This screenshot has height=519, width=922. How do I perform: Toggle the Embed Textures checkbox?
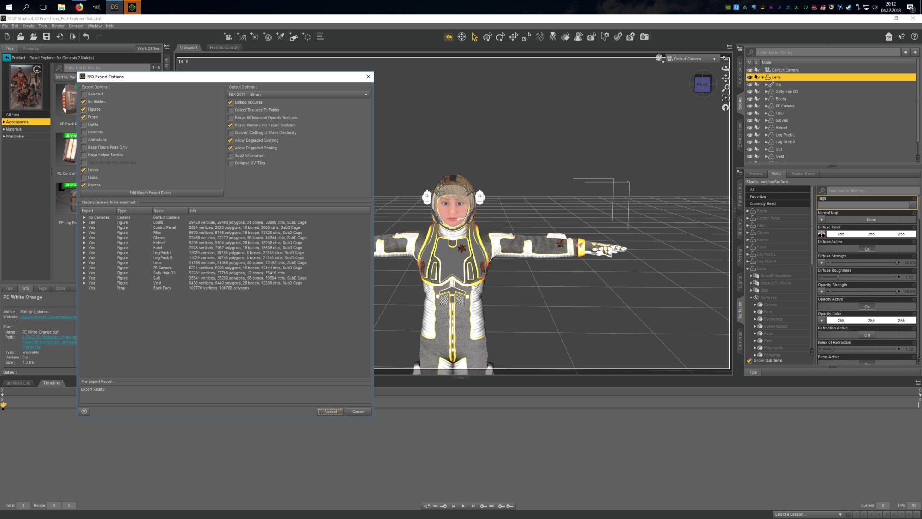pyautogui.click(x=230, y=102)
